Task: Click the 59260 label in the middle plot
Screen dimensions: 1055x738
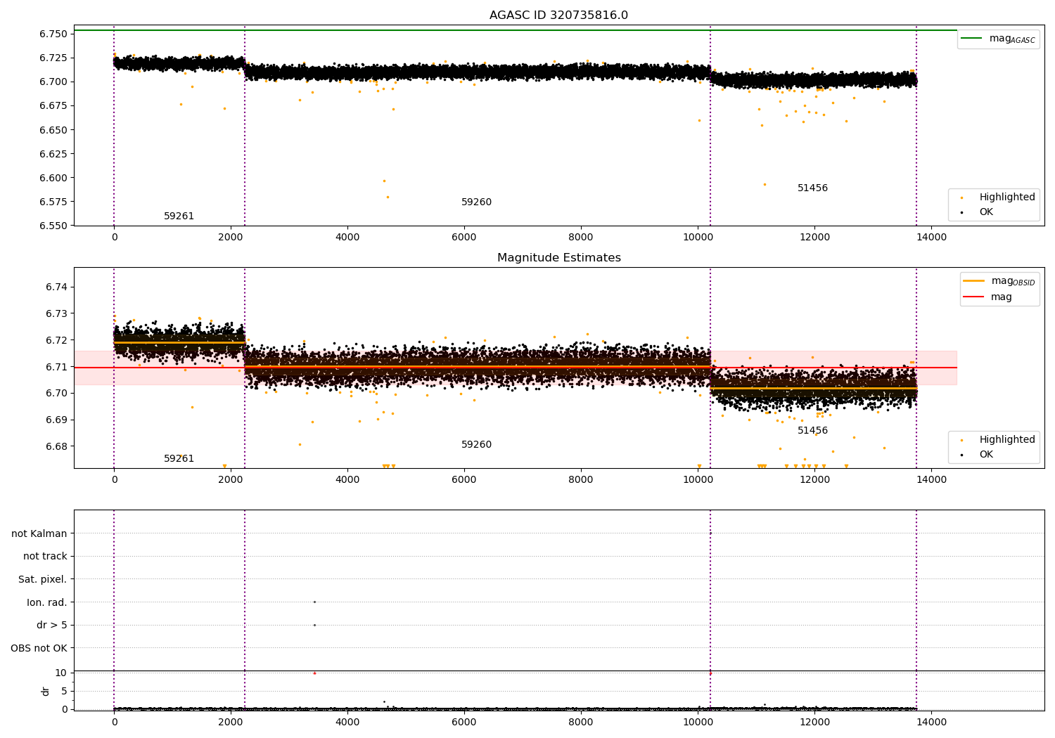Action: [476, 445]
